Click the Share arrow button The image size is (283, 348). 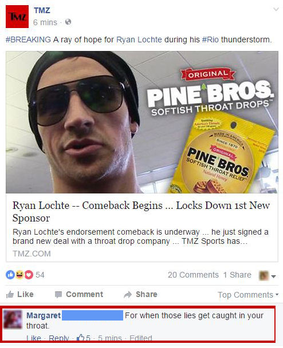tap(140, 294)
